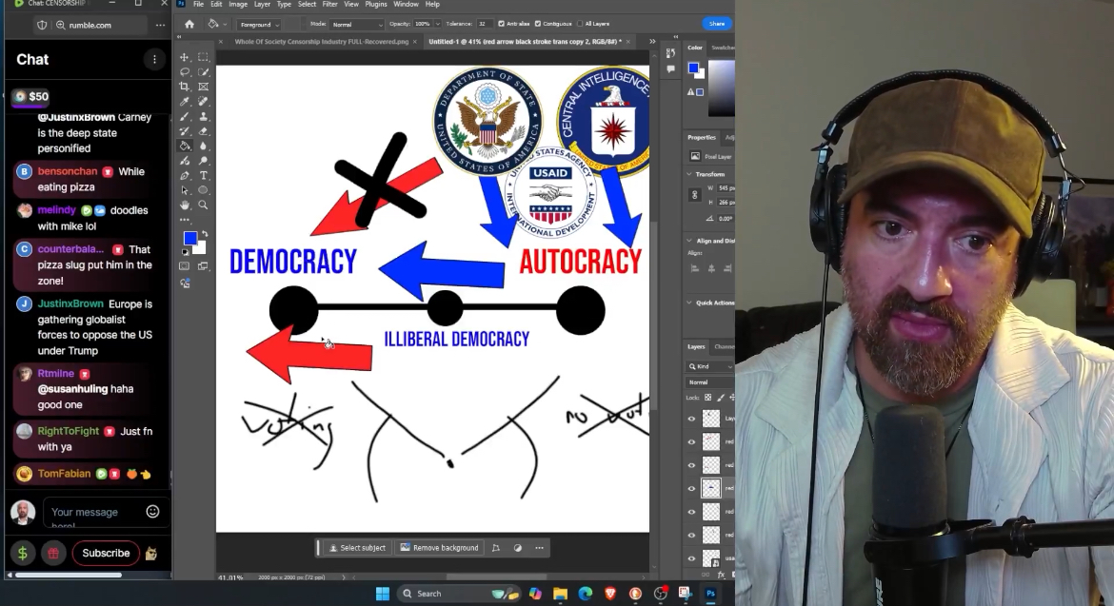The width and height of the screenshot is (1114, 606).
Task: Select the Clone Stamp tool
Action: (x=203, y=116)
